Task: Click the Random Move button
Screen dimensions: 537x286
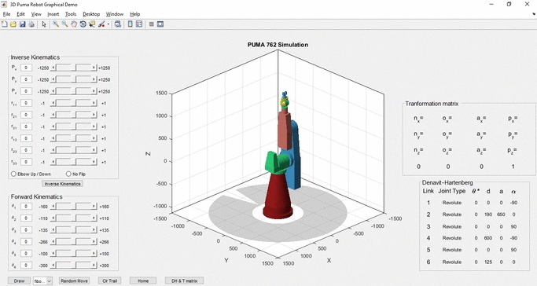Action: click(75, 280)
